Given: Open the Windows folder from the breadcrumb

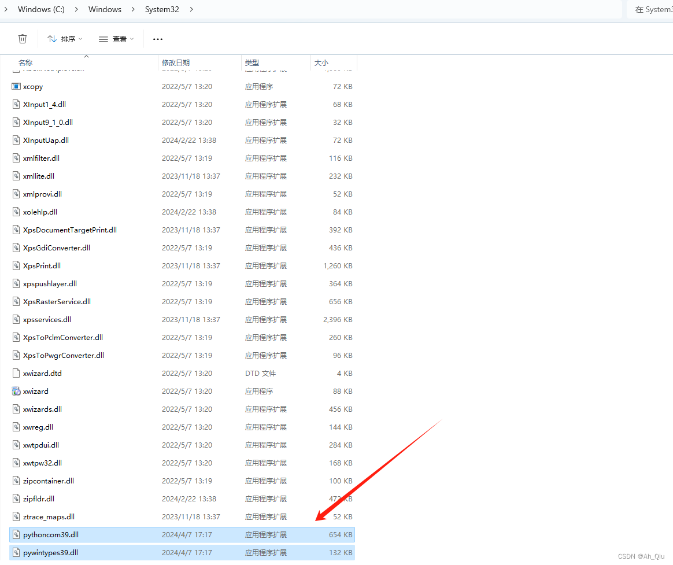Looking at the screenshot, I should point(105,9).
